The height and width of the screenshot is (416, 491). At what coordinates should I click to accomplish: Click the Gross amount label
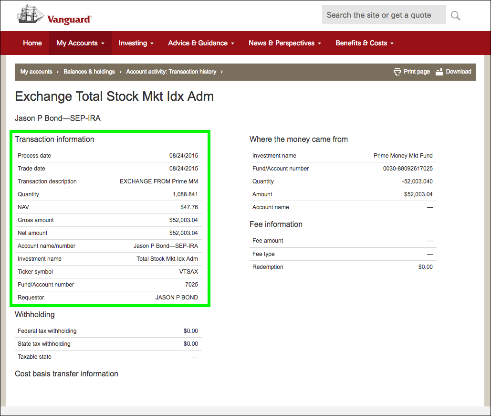coord(36,220)
